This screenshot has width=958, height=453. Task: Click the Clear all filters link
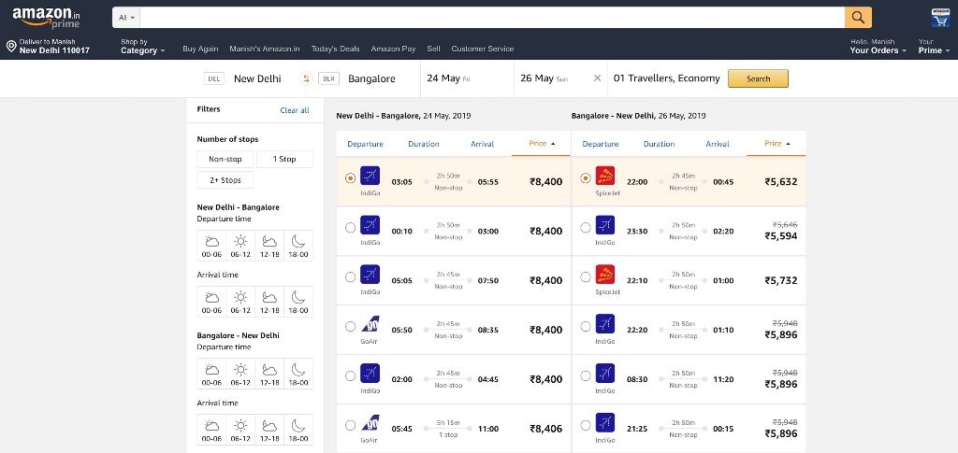pos(295,110)
